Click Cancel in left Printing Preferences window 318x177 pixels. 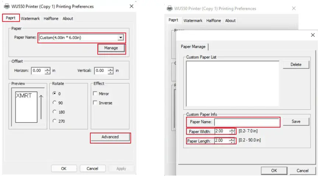[92, 169]
